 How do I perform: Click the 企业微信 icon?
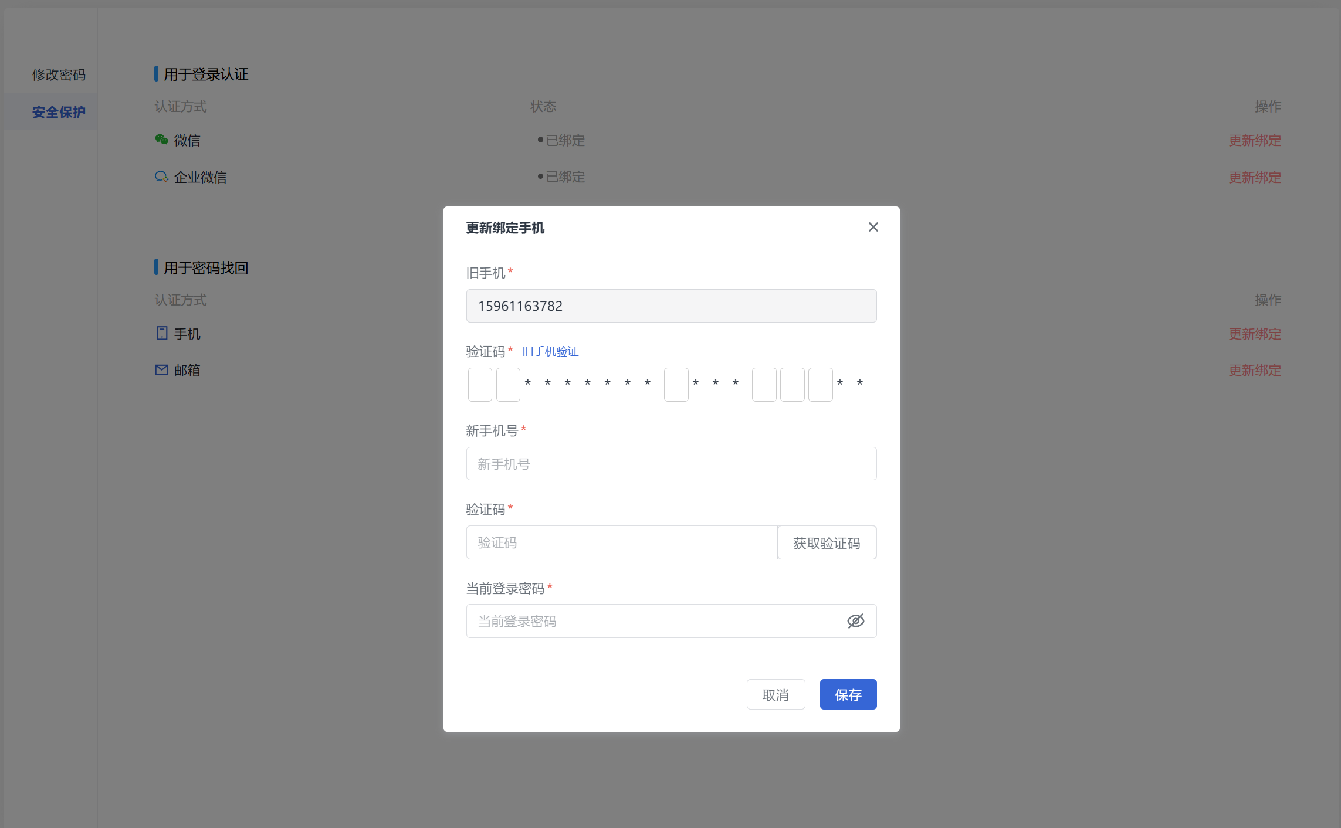click(161, 177)
